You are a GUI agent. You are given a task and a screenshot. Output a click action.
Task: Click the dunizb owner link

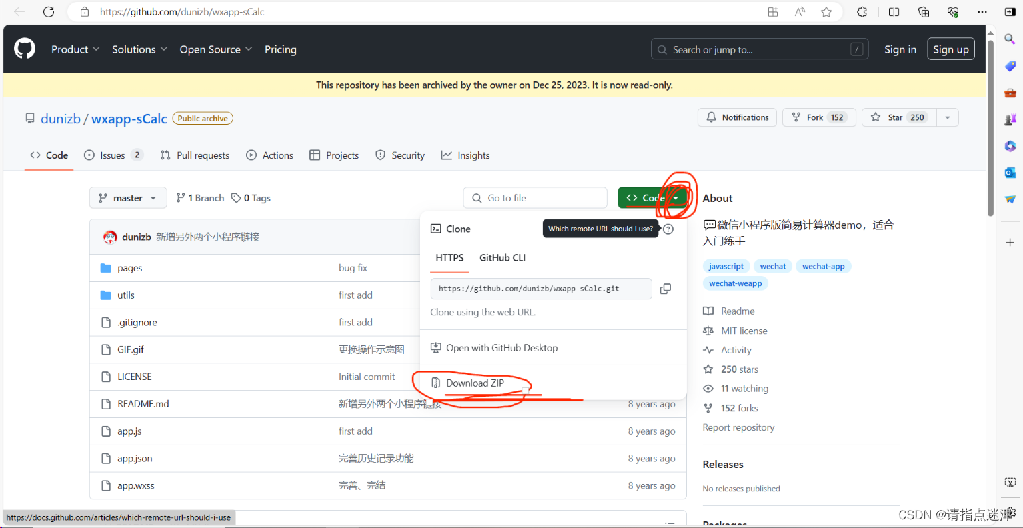pyautogui.click(x=61, y=119)
